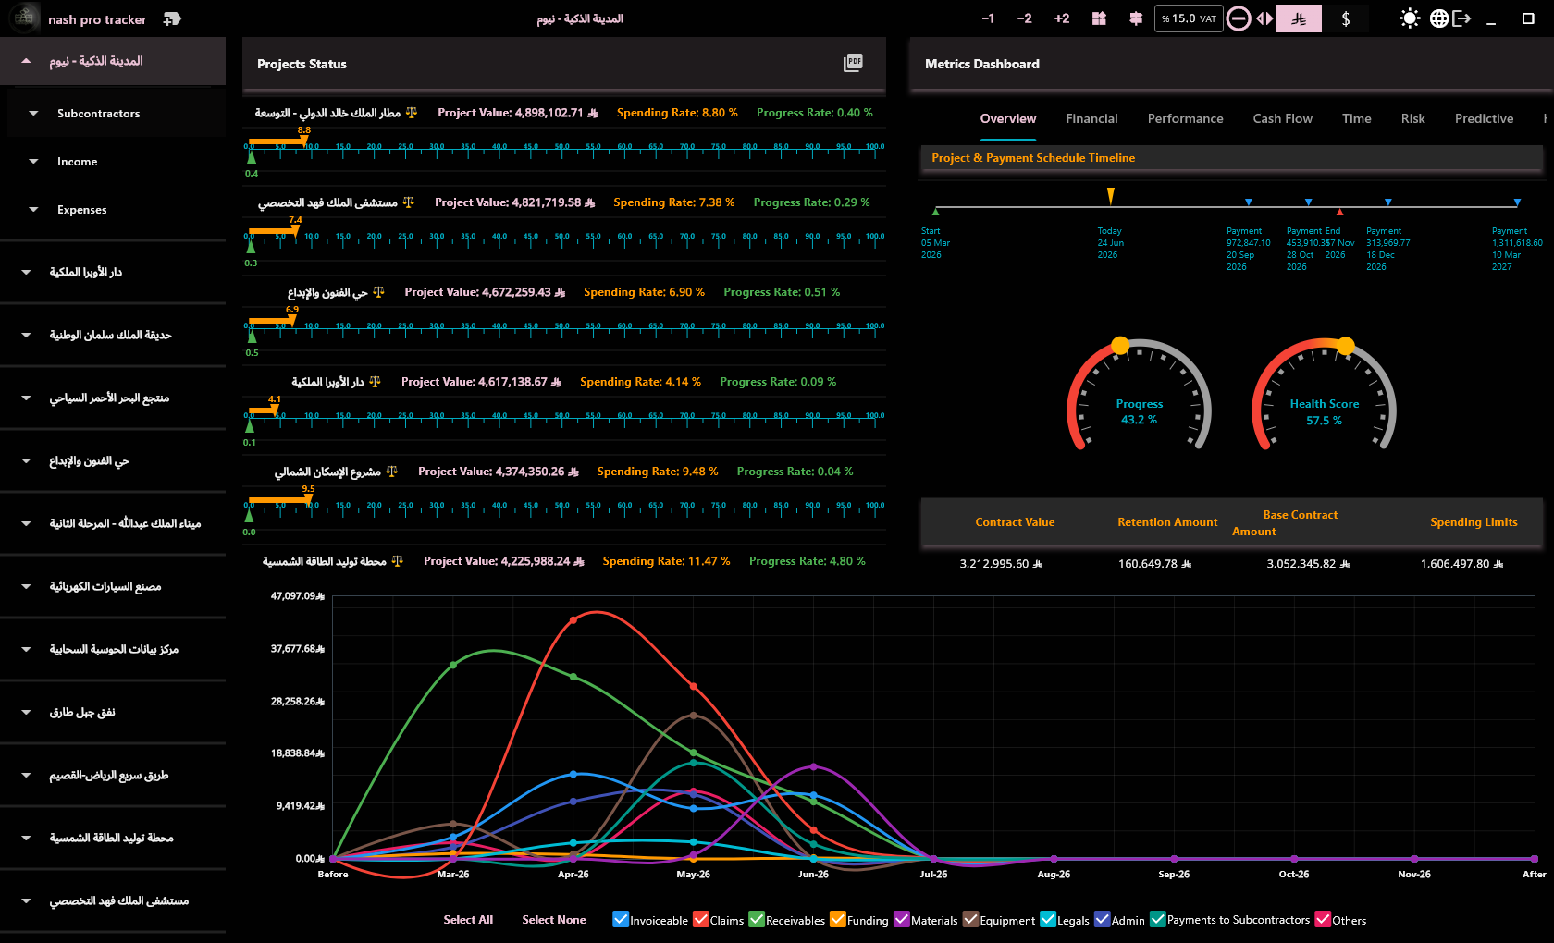Click balance scale icon for مطار الملك خالد project
1554x943 pixels.
[412, 113]
